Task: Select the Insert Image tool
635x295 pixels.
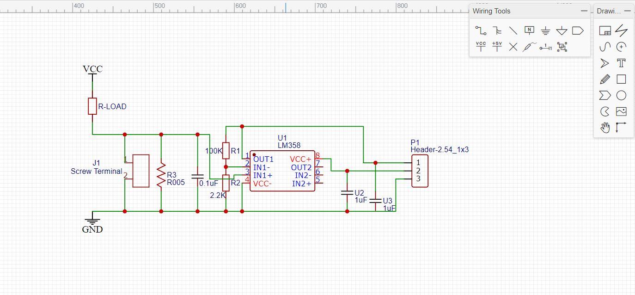Action: [621, 111]
